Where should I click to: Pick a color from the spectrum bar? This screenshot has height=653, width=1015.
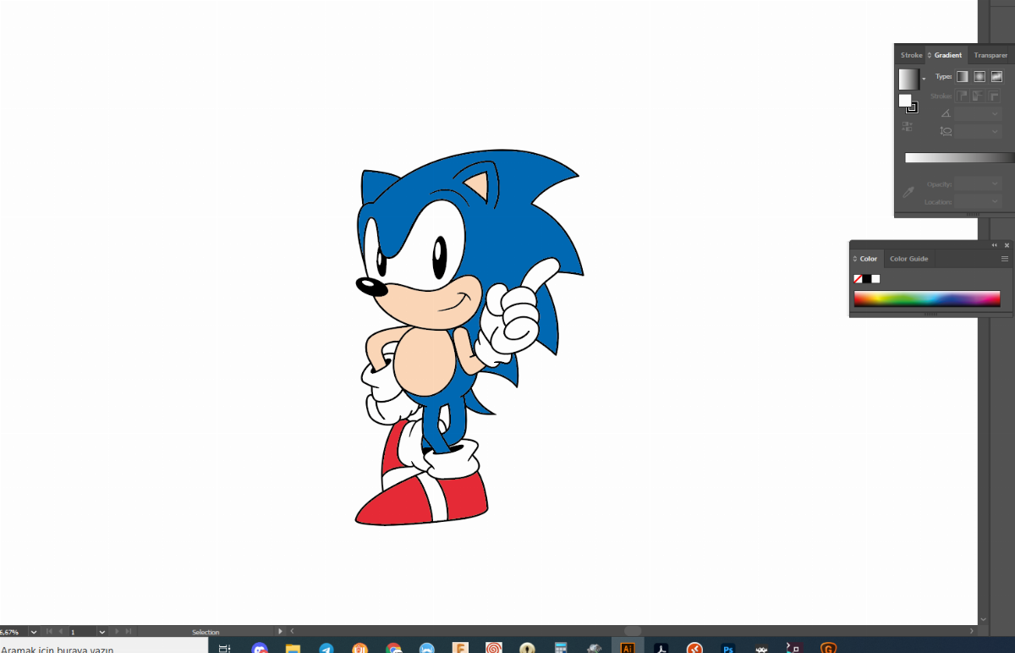click(927, 299)
